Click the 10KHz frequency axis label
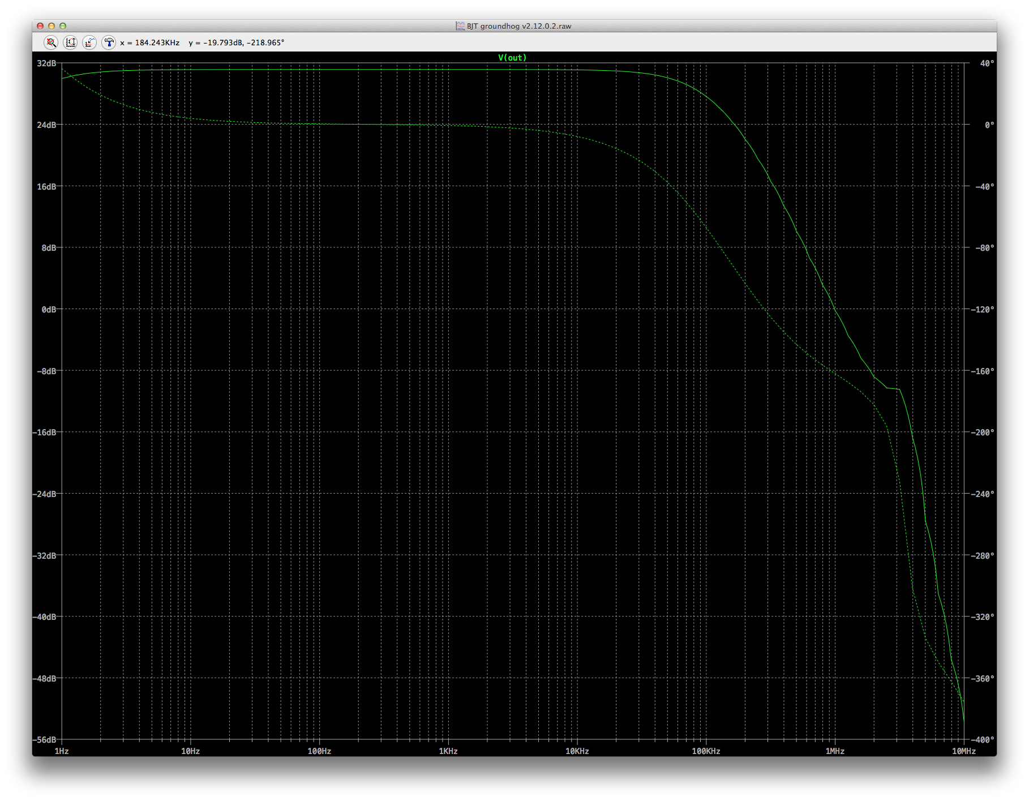 pos(577,751)
